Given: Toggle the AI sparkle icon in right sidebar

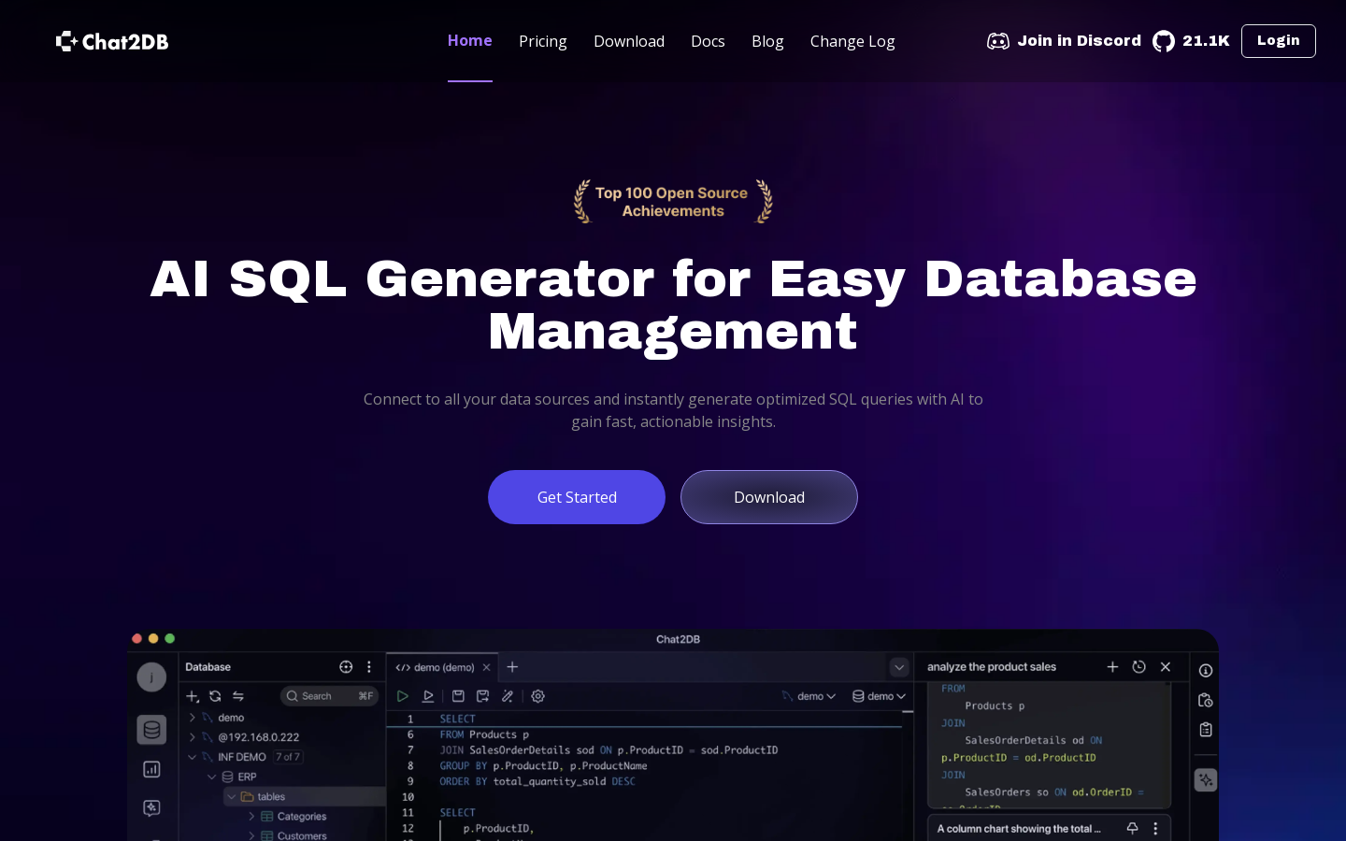Looking at the screenshot, I should point(1206,779).
